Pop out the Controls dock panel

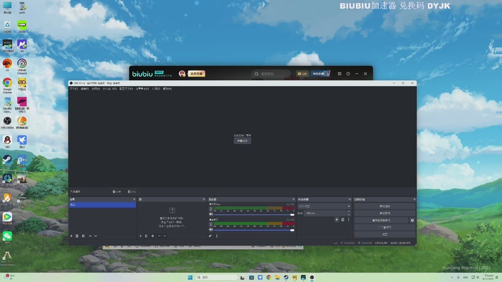pos(414,199)
